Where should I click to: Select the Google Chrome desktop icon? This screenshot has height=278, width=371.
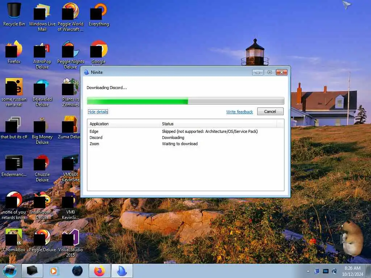pos(99,52)
